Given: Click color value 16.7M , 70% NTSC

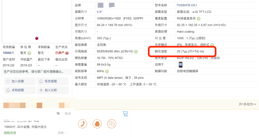Looking at the screenshot, I should (x=110, y=58).
